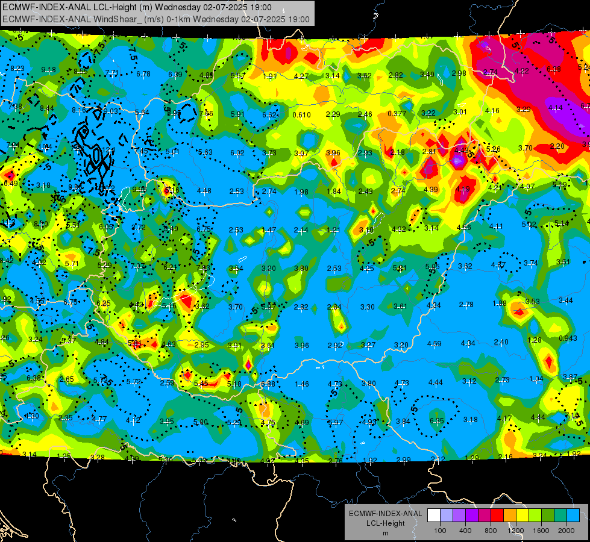The height and width of the screenshot is (542, 590).
Task: Click the wind shear value 2.65
Action: click(x=67, y=379)
